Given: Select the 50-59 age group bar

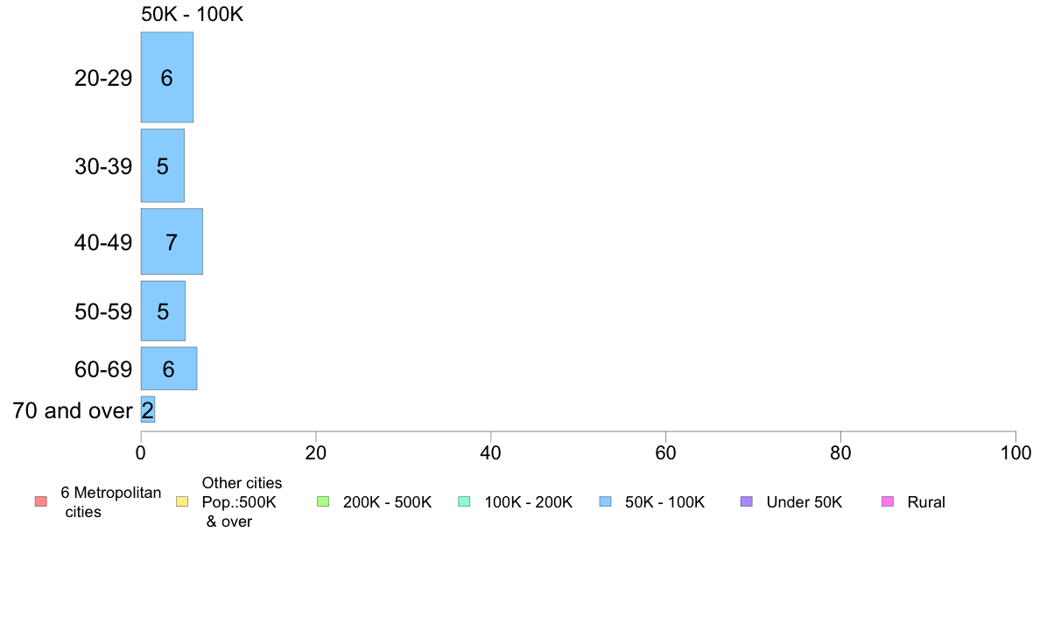Looking at the screenshot, I should [163, 311].
